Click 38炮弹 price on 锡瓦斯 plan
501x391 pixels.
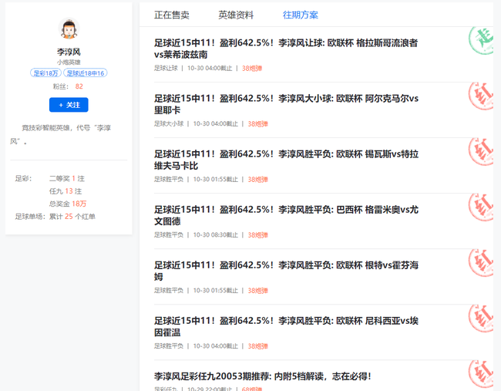click(x=258, y=180)
